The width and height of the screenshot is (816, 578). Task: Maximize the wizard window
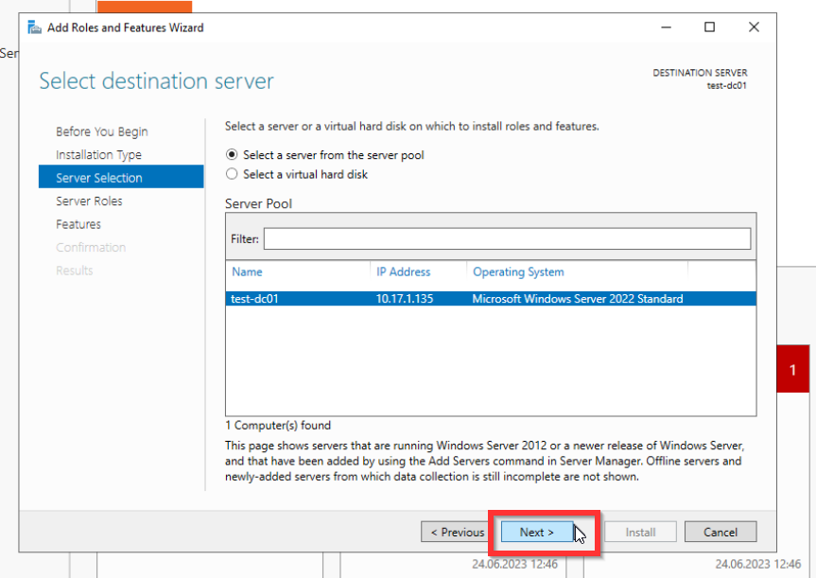pyautogui.click(x=709, y=27)
